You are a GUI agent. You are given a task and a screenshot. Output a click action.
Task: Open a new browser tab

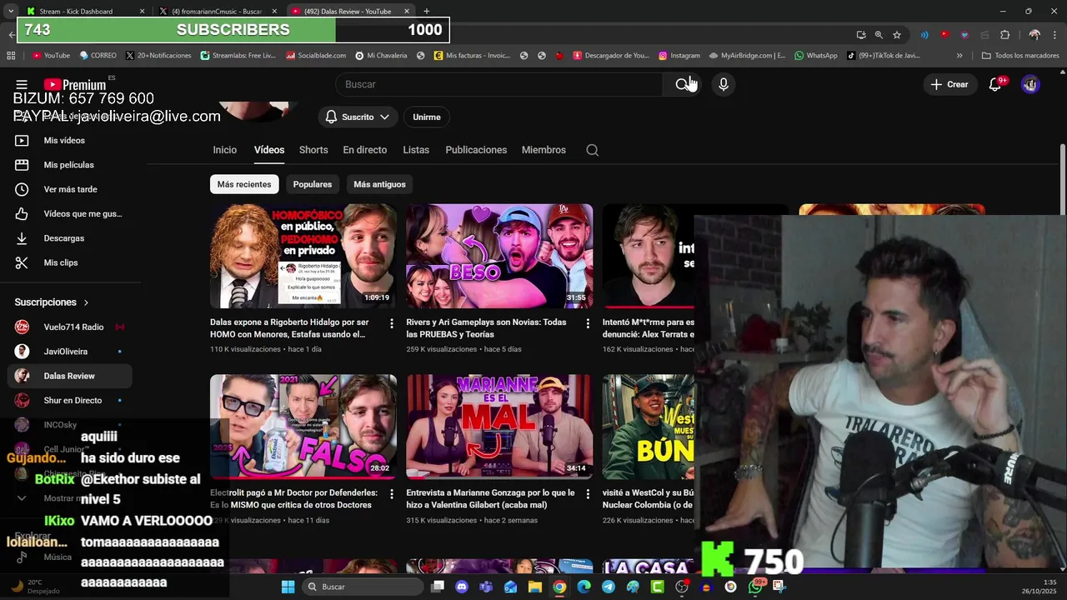[427, 11]
